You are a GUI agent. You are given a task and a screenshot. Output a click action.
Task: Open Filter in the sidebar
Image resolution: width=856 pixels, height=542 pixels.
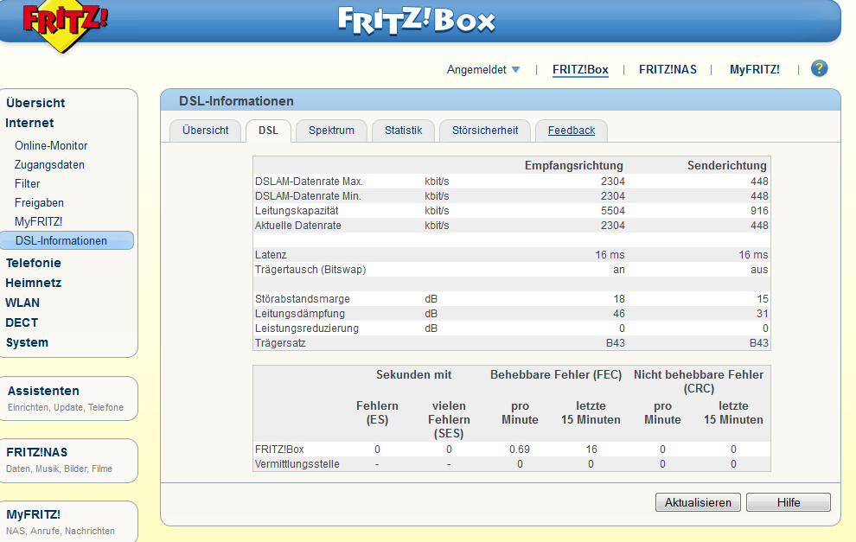pos(27,184)
